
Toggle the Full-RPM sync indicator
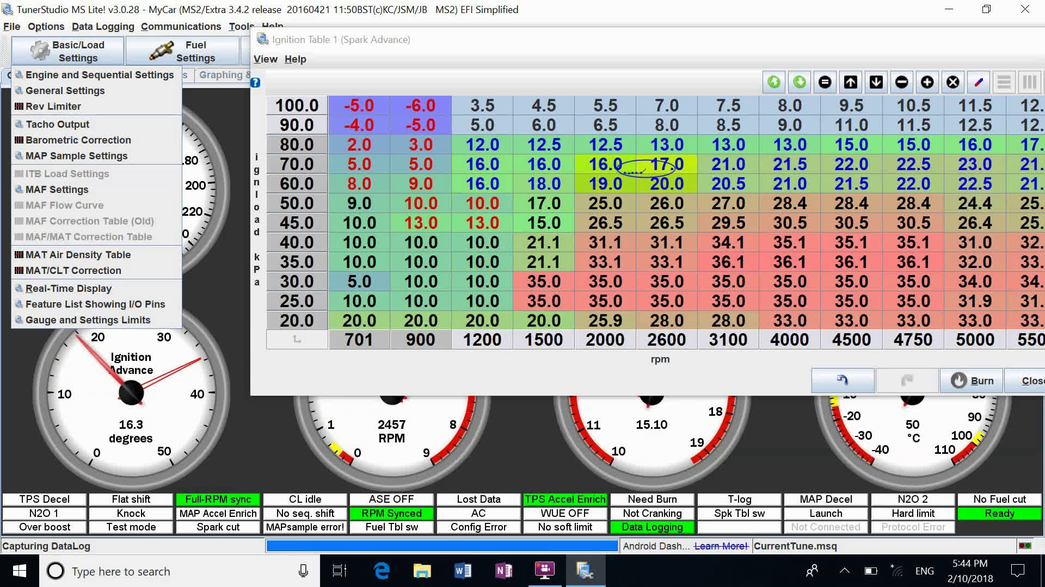click(x=217, y=499)
